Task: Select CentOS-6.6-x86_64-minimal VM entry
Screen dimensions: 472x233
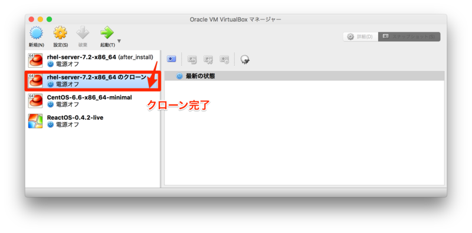Action: (x=93, y=101)
